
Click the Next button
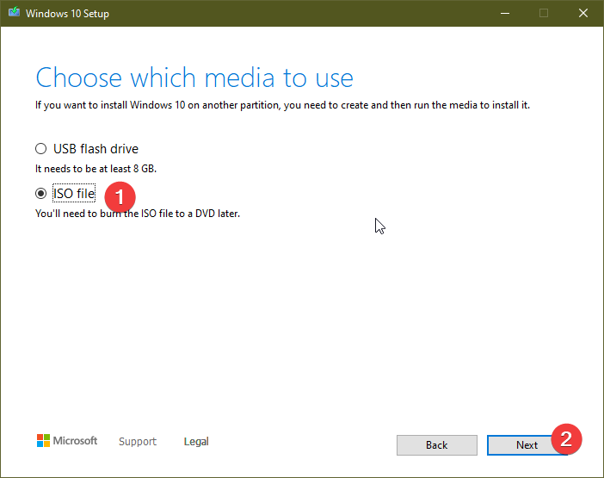(527, 445)
